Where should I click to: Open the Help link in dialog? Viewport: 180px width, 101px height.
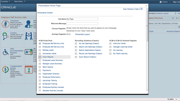(x=137, y=9)
